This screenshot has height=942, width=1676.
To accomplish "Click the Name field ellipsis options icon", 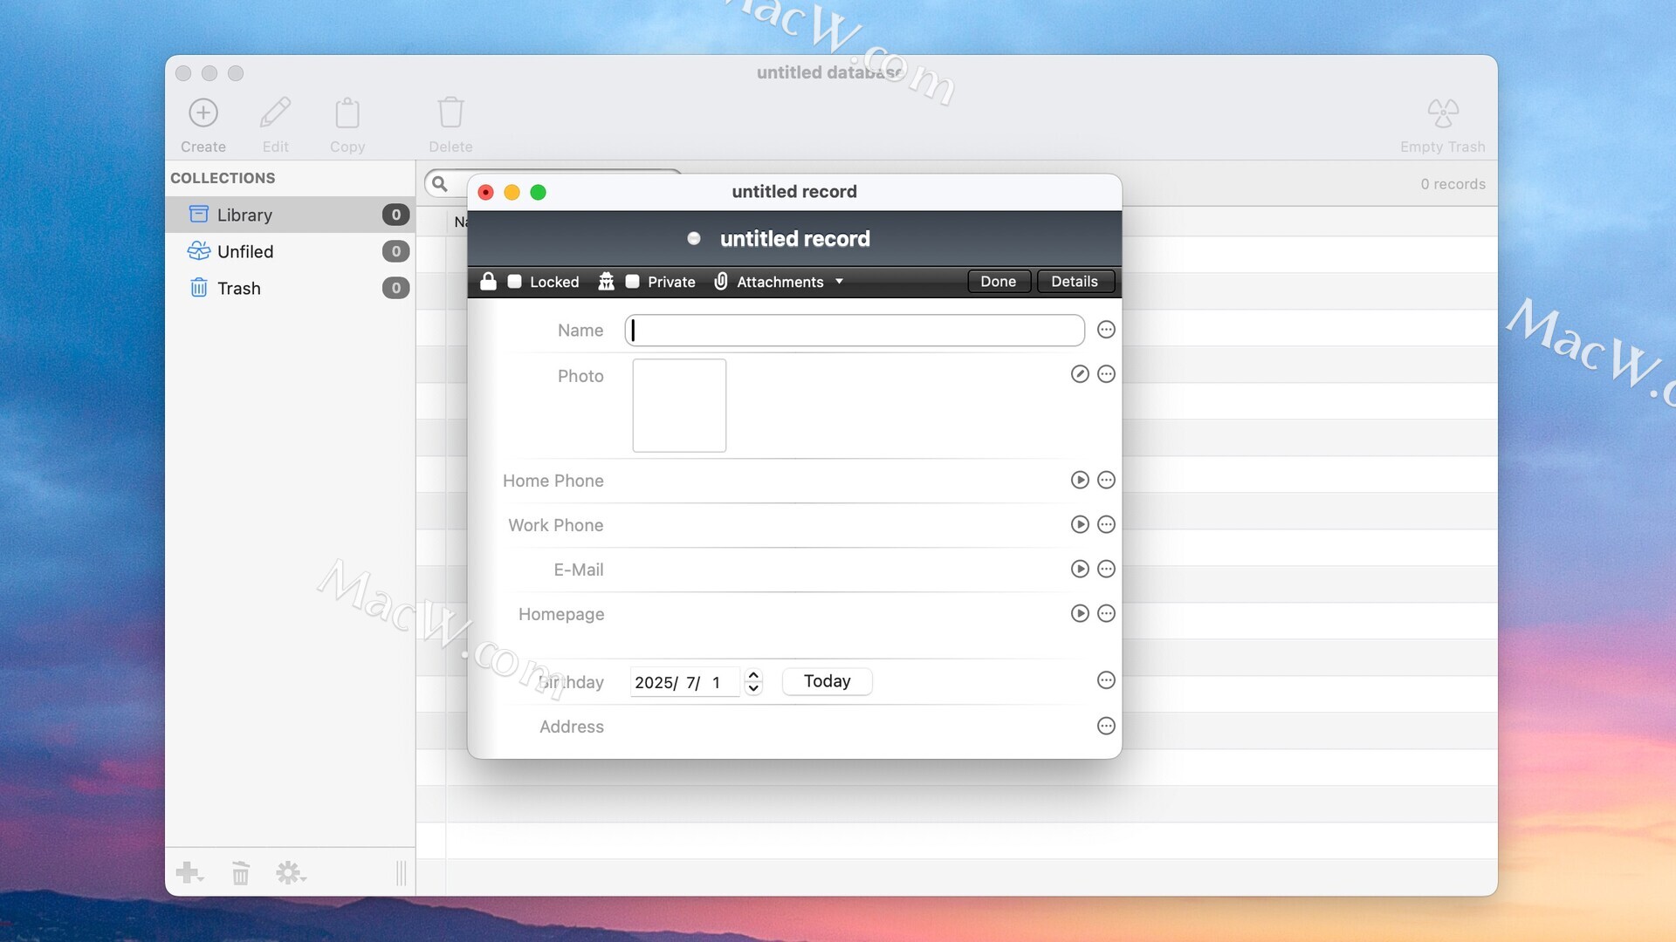I will (x=1106, y=330).
